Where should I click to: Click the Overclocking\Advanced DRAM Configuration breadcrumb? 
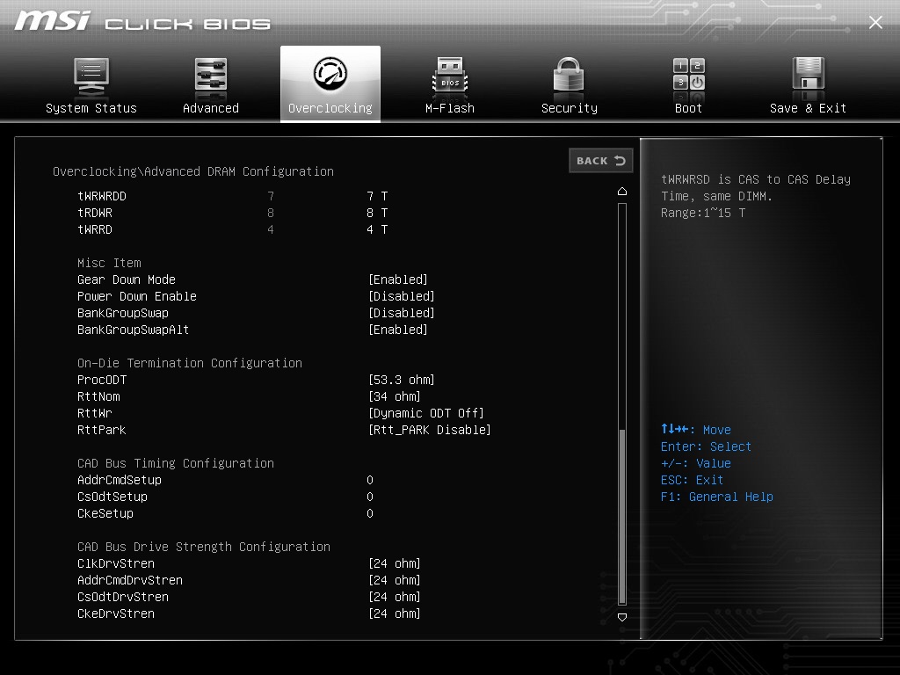pos(192,171)
